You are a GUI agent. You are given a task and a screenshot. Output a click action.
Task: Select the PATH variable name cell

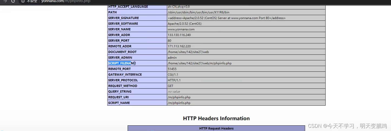pos(137,12)
